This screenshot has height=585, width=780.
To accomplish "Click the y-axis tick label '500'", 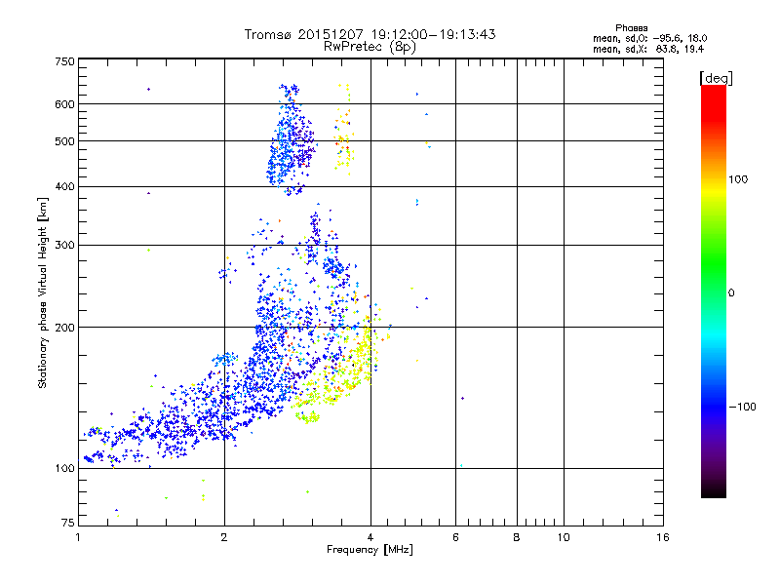I will [65, 141].
